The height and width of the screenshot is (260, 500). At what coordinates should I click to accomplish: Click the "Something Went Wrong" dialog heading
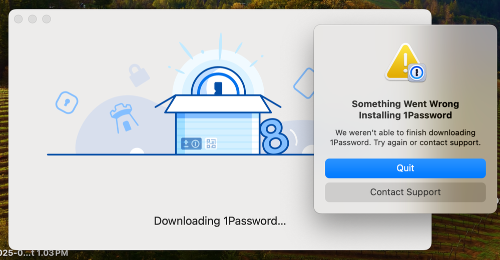coord(405,109)
